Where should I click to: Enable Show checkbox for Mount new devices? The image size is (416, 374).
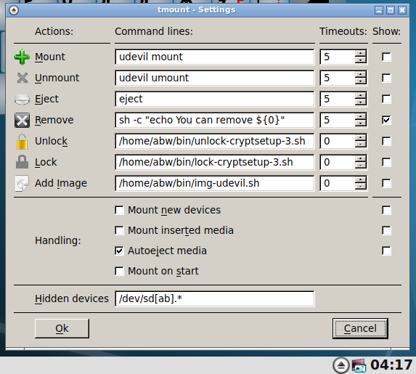click(x=386, y=210)
